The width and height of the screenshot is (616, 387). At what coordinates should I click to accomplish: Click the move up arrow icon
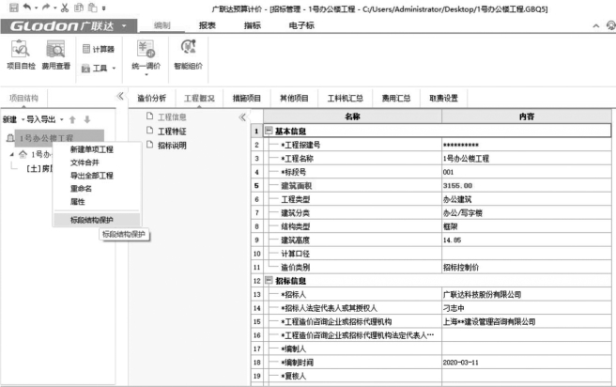[x=72, y=119]
